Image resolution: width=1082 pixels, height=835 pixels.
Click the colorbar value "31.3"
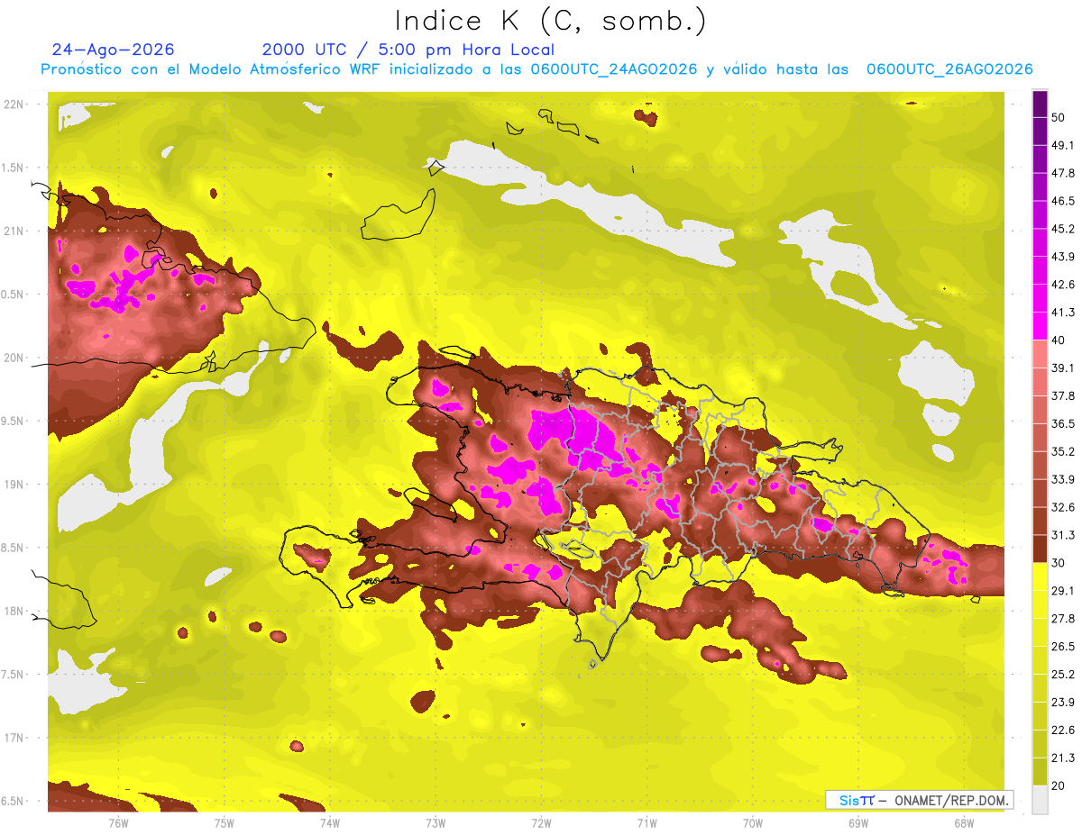[x=1063, y=535]
